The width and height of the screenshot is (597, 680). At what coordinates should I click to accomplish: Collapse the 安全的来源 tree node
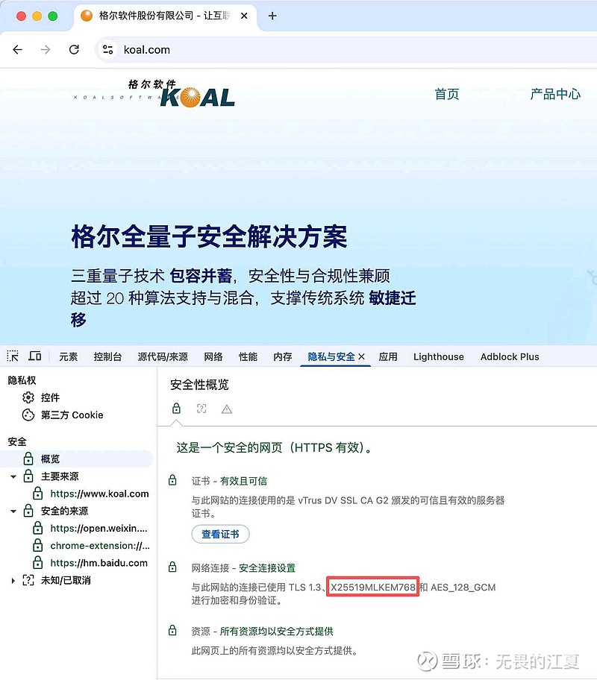click(13, 511)
